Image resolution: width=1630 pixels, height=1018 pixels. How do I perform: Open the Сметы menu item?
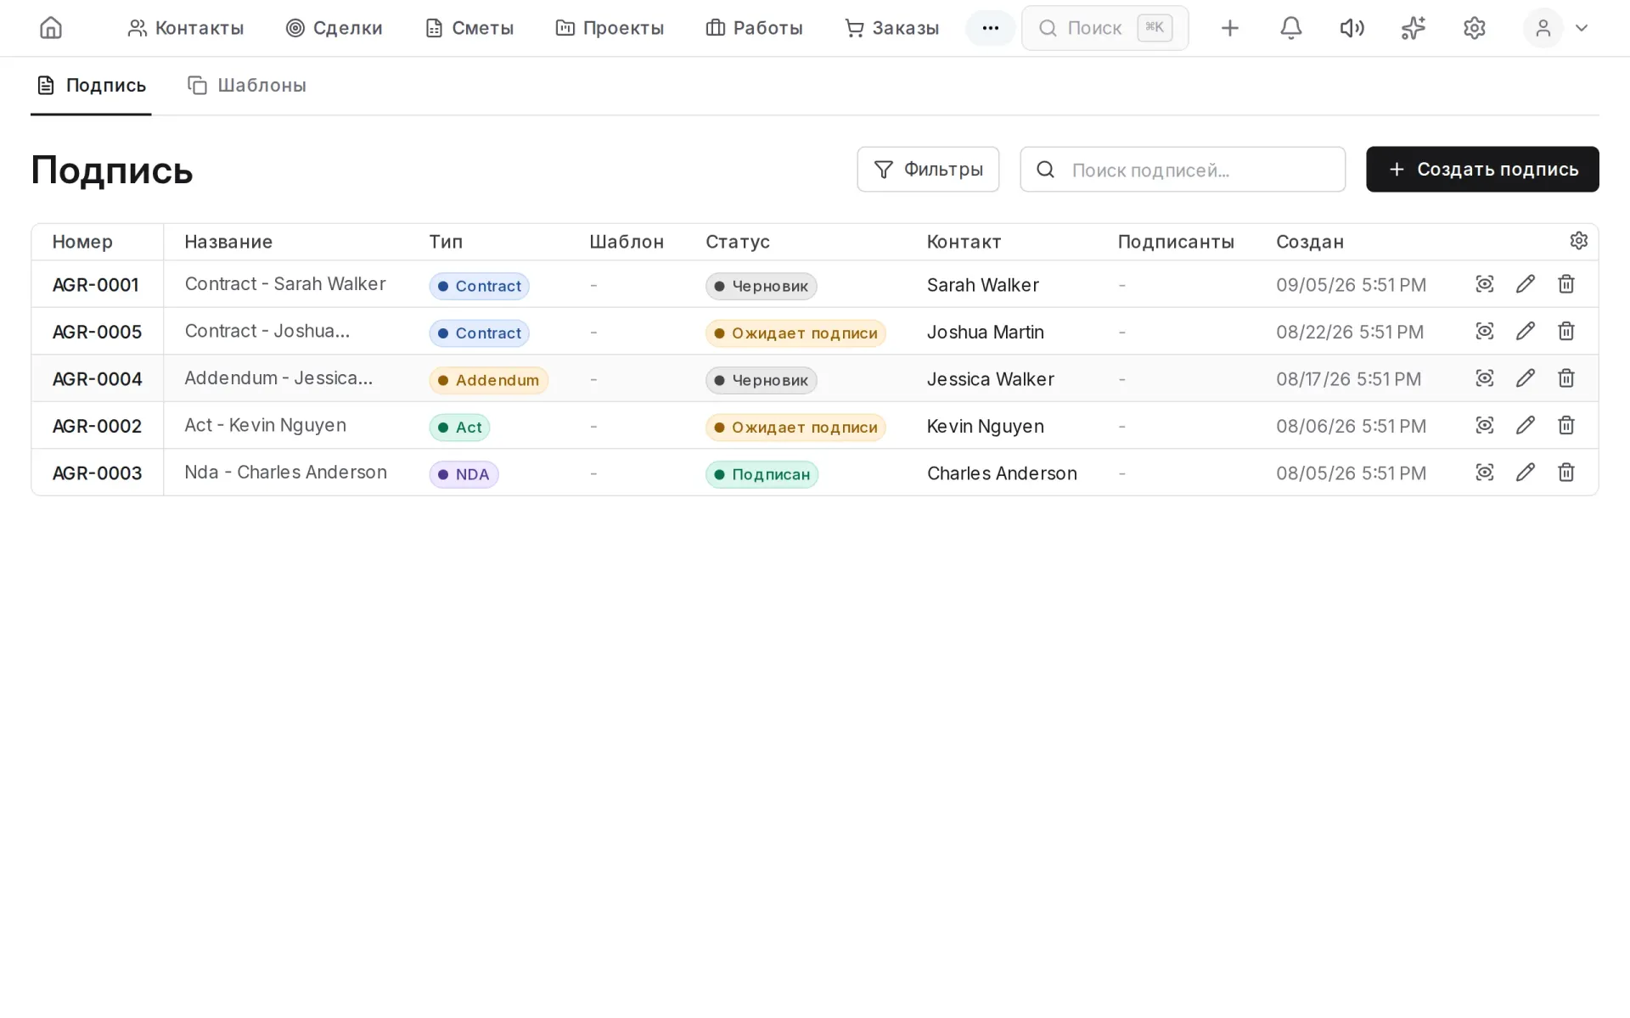point(469,28)
